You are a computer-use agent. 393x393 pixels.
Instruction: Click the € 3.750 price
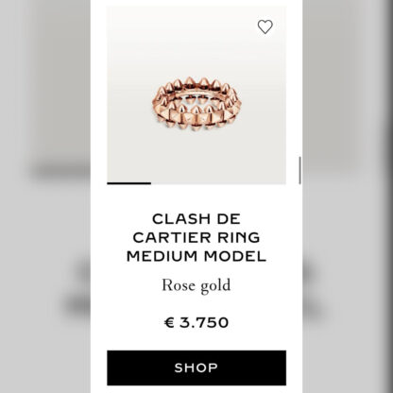coord(196,323)
